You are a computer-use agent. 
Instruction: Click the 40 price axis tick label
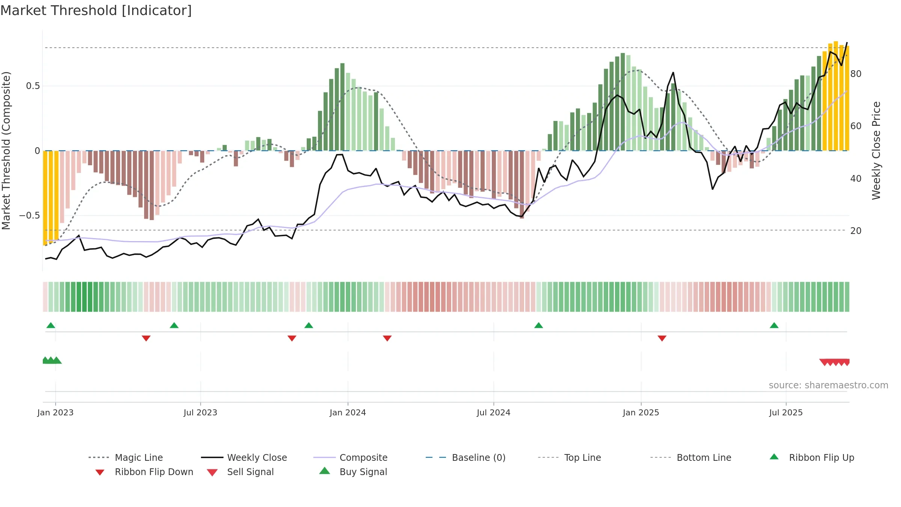[856, 178]
